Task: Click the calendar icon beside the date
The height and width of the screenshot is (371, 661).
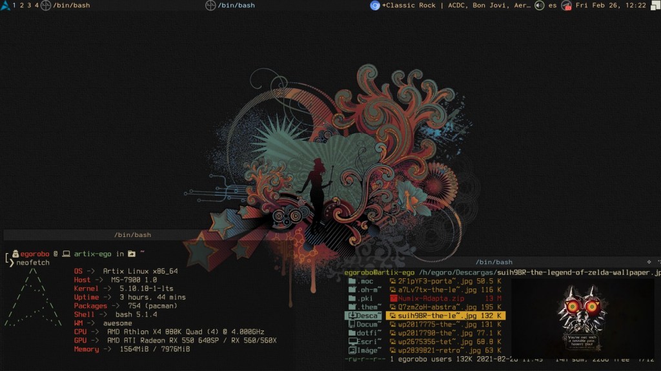Action: (x=567, y=5)
